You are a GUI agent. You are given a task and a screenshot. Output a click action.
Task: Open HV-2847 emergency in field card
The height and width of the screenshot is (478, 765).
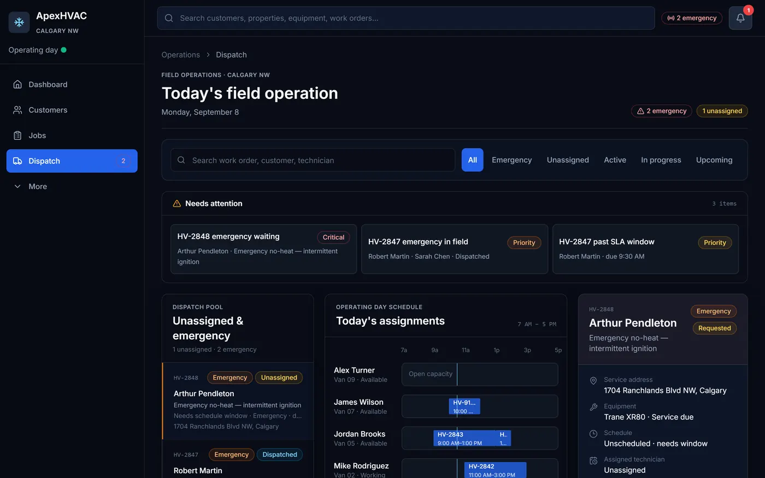pyautogui.click(x=455, y=249)
